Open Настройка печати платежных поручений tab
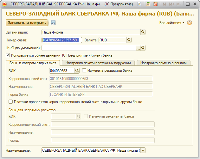The width and height of the screenshot is (200, 159). (x=98, y=63)
